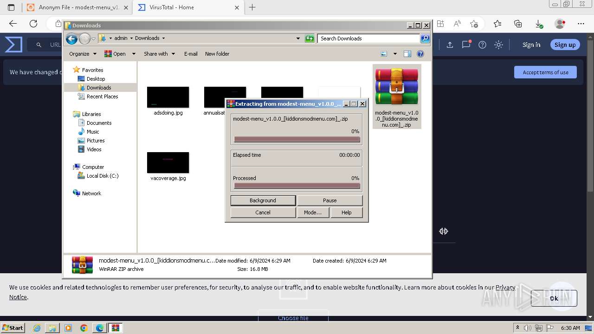The image size is (594, 334).
Task: Click the Edge profile avatar icon
Action: tap(560, 24)
